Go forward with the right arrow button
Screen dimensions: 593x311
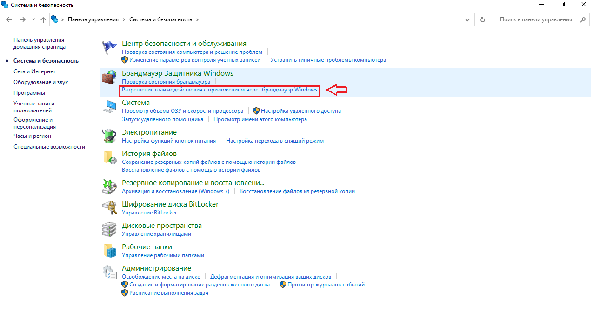click(x=22, y=19)
